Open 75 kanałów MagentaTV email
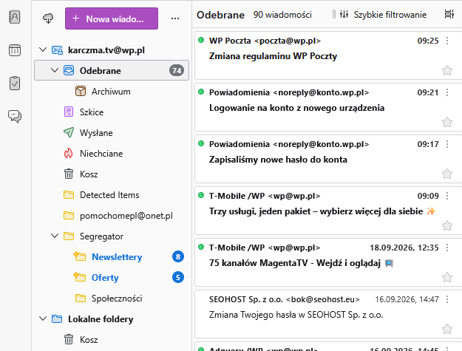This screenshot has height=351, width=462. 328,262
